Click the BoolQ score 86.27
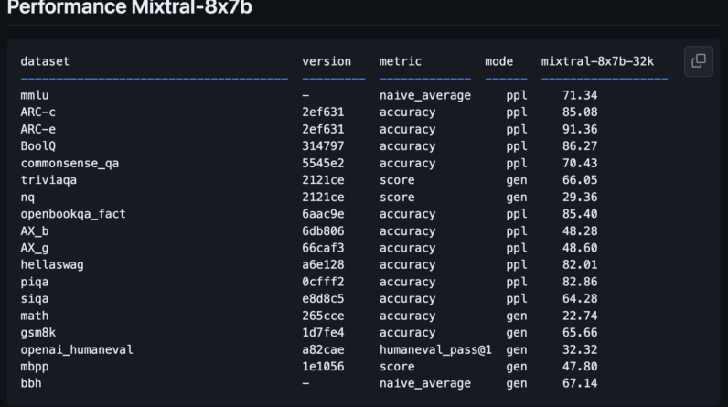Viewport: 728px width, 407px height. point(580,146)
